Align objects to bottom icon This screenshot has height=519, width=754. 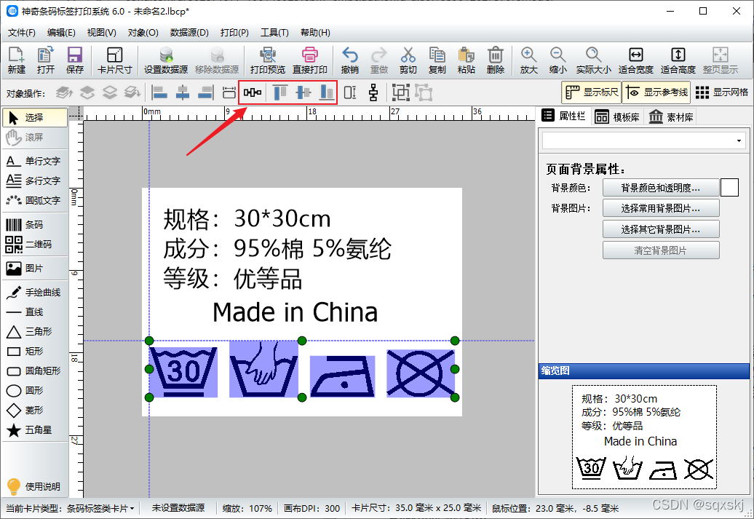coord(327,92)
